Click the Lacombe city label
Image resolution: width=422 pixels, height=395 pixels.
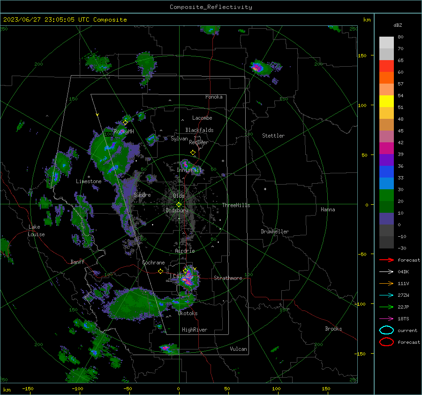(202, 118)
